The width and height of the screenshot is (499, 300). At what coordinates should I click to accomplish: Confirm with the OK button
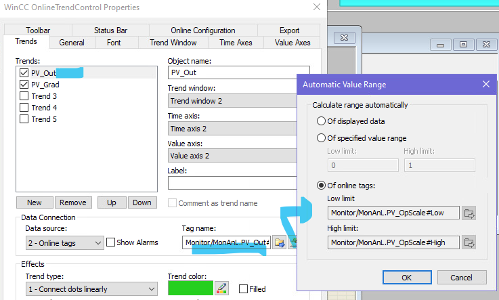(x=407, y=278)
